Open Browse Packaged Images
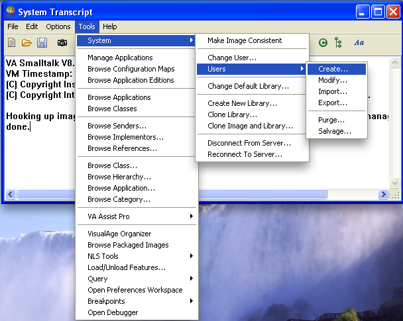 (137, 245)
